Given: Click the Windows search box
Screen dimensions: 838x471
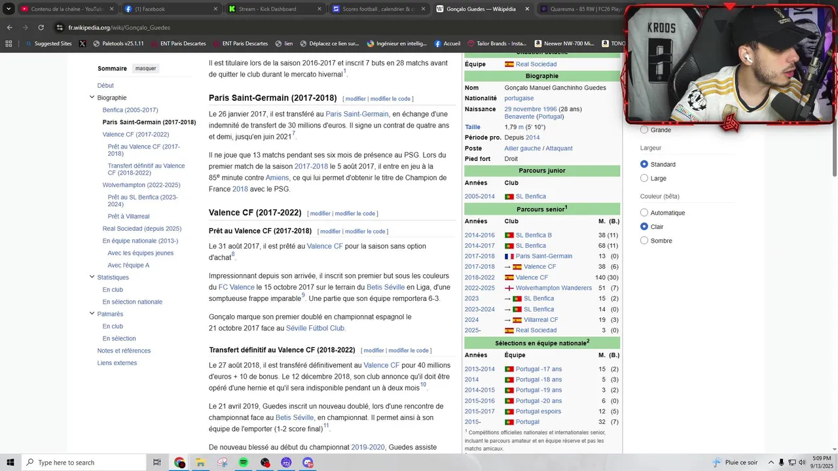Looking at the screenshot, I should (x=83, y=462).
